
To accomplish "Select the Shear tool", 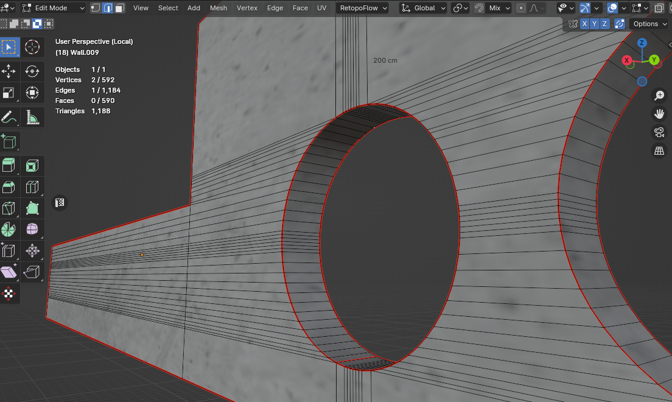I will coord(9,272).
